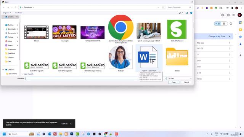Viewport: 244px width, 137px height.
Task: Click the Cancel button in dialog
Action: click(186, 82)
